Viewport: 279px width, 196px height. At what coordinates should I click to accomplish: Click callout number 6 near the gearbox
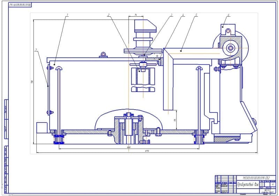click(x=228, y=15)
